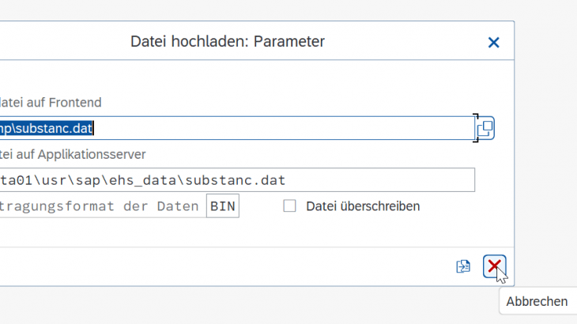Click the application server file path field
This screenshot has width=577, height=324.
click(x=237, y=180)
